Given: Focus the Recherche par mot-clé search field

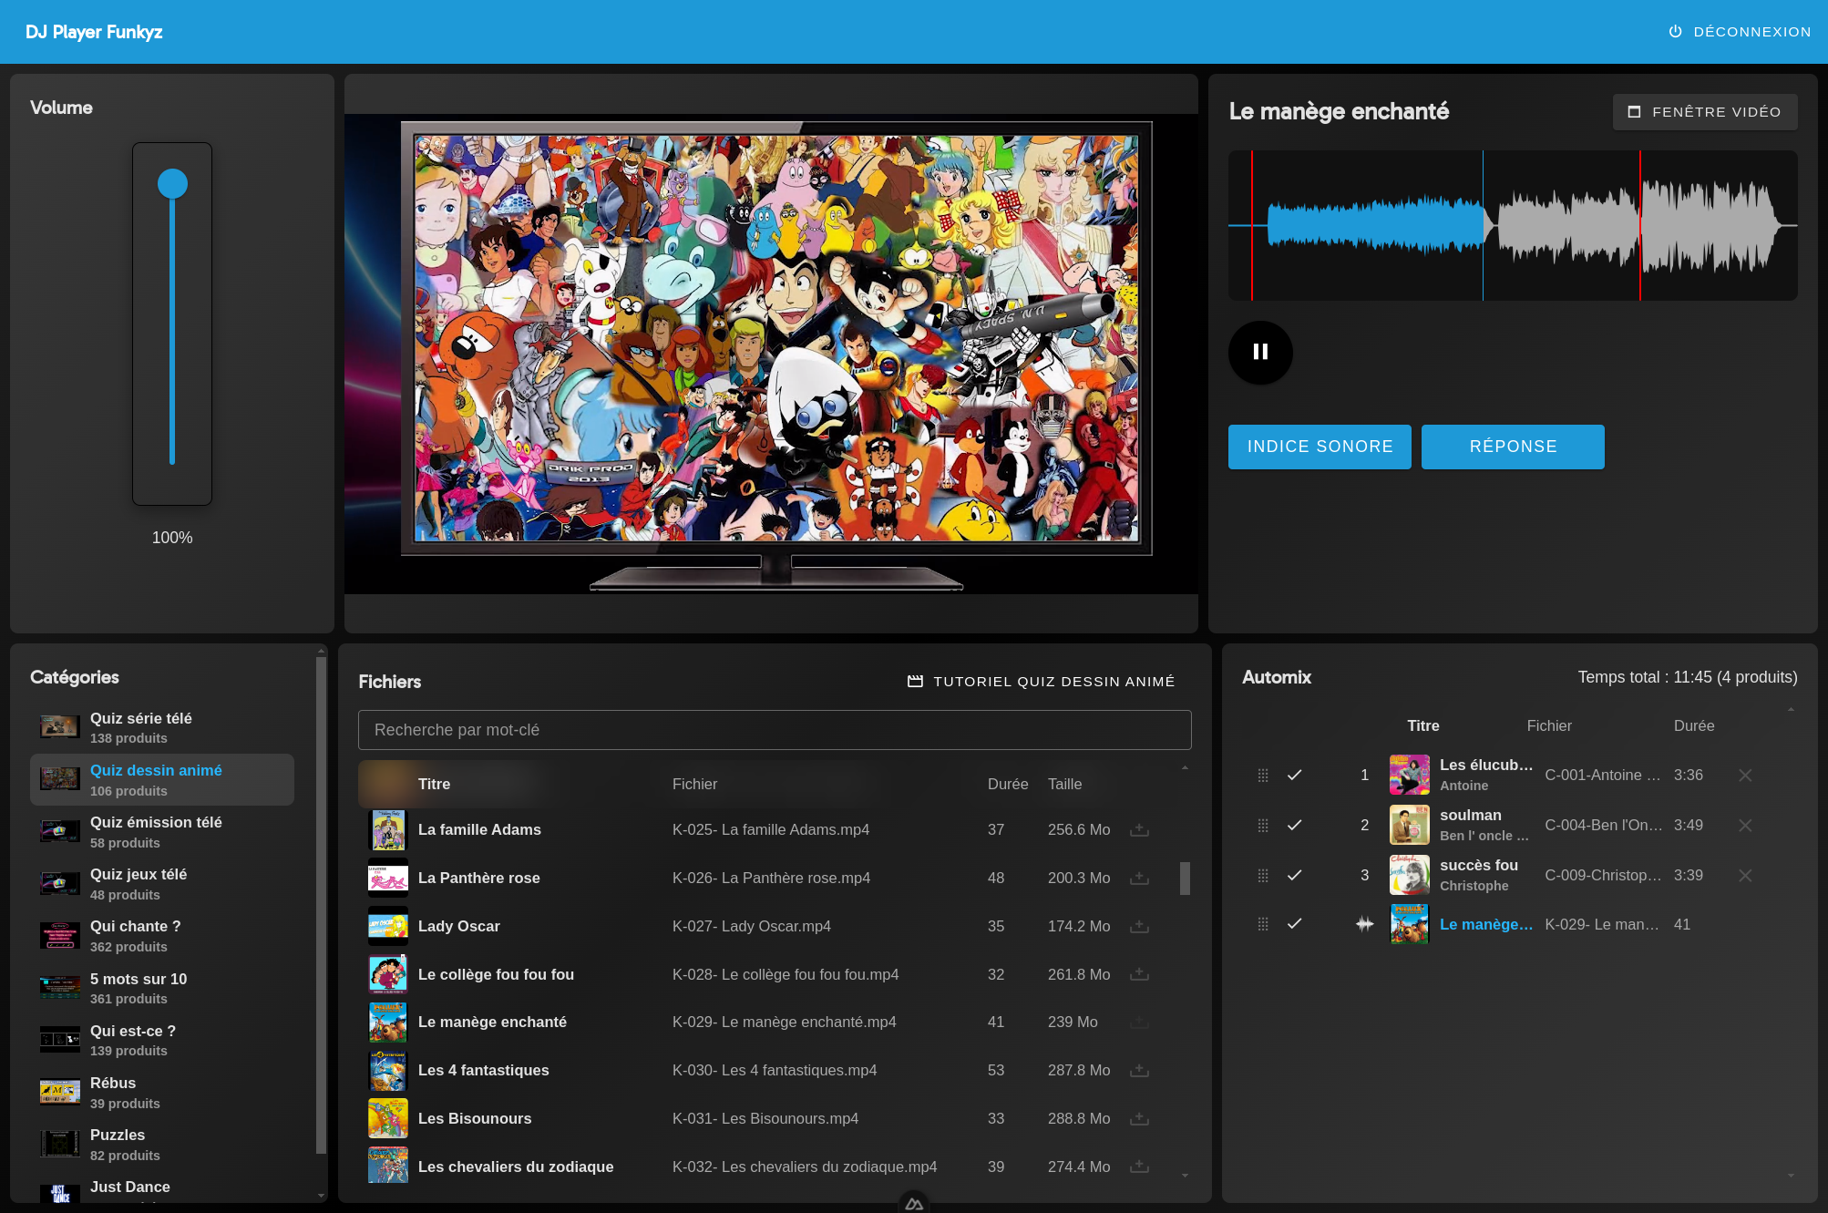Looking at the screenshot, I should pos(775,730).
